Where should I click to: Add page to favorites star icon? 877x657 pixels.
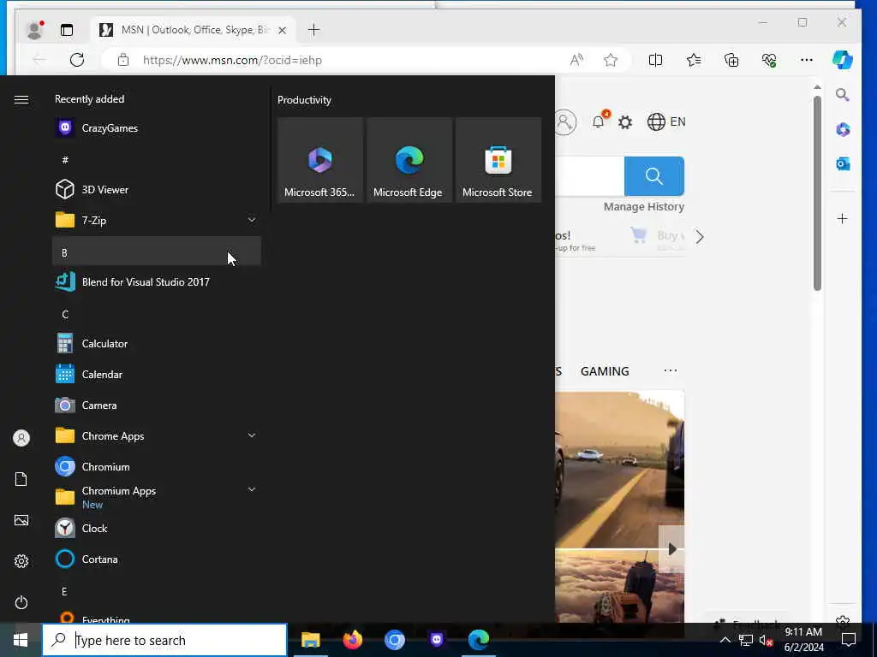click(x=611, y=60)
